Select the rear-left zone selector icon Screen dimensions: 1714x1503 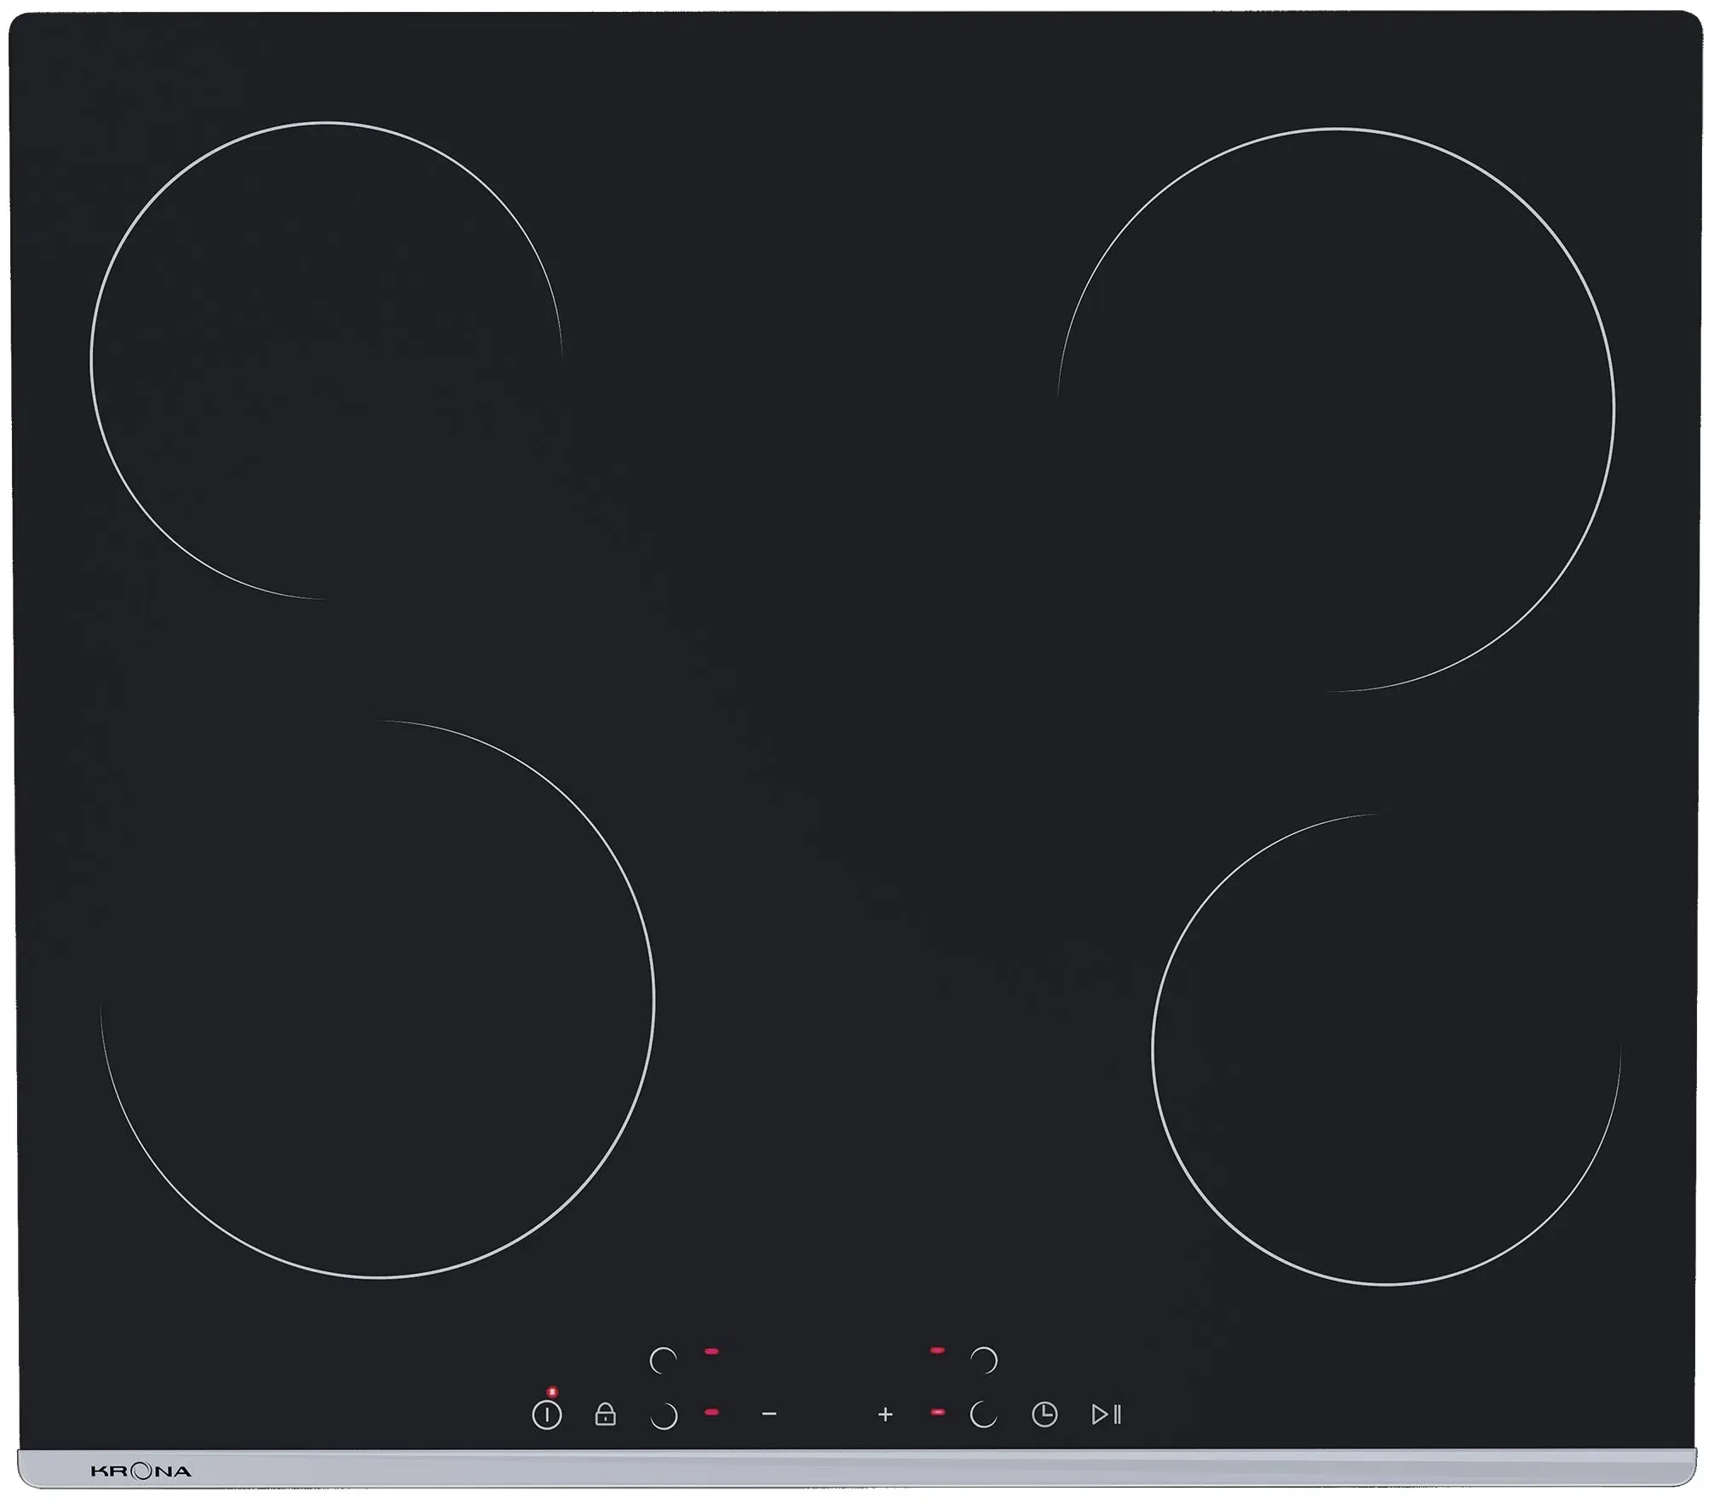pyautogui.click(x=663, y=1360)
